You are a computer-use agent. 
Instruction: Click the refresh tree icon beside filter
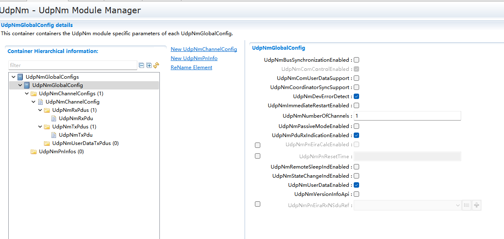click(157, 65)
